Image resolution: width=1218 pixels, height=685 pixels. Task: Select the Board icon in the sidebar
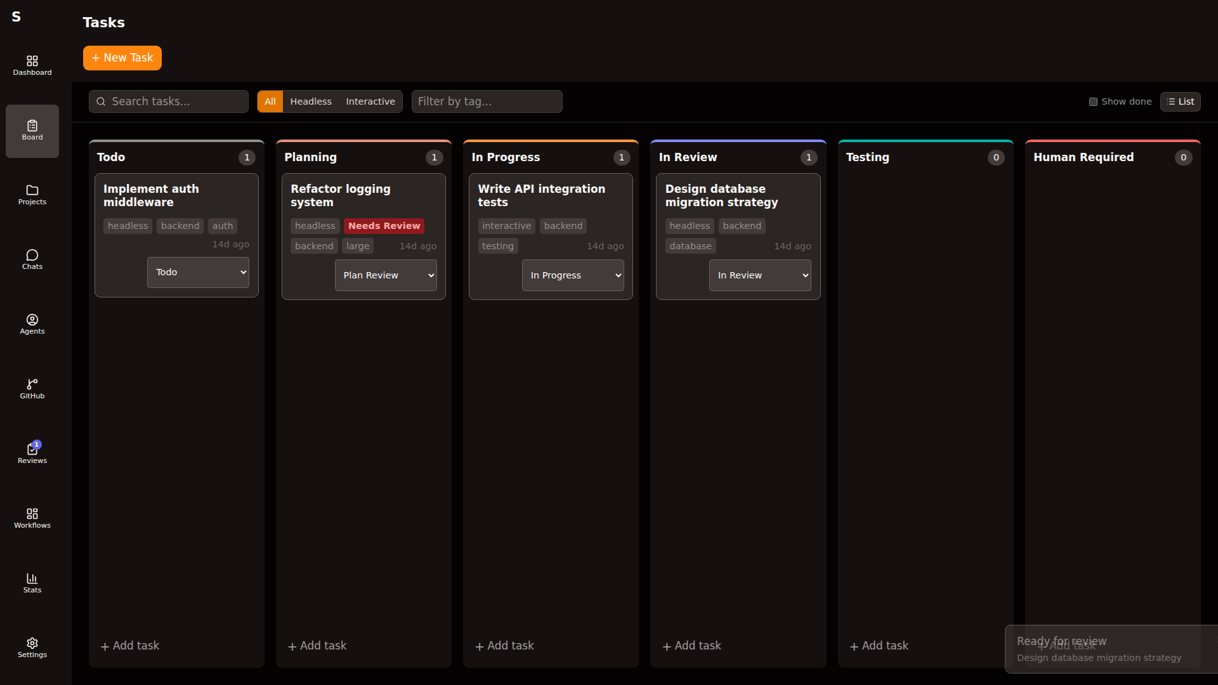(32, 131)
